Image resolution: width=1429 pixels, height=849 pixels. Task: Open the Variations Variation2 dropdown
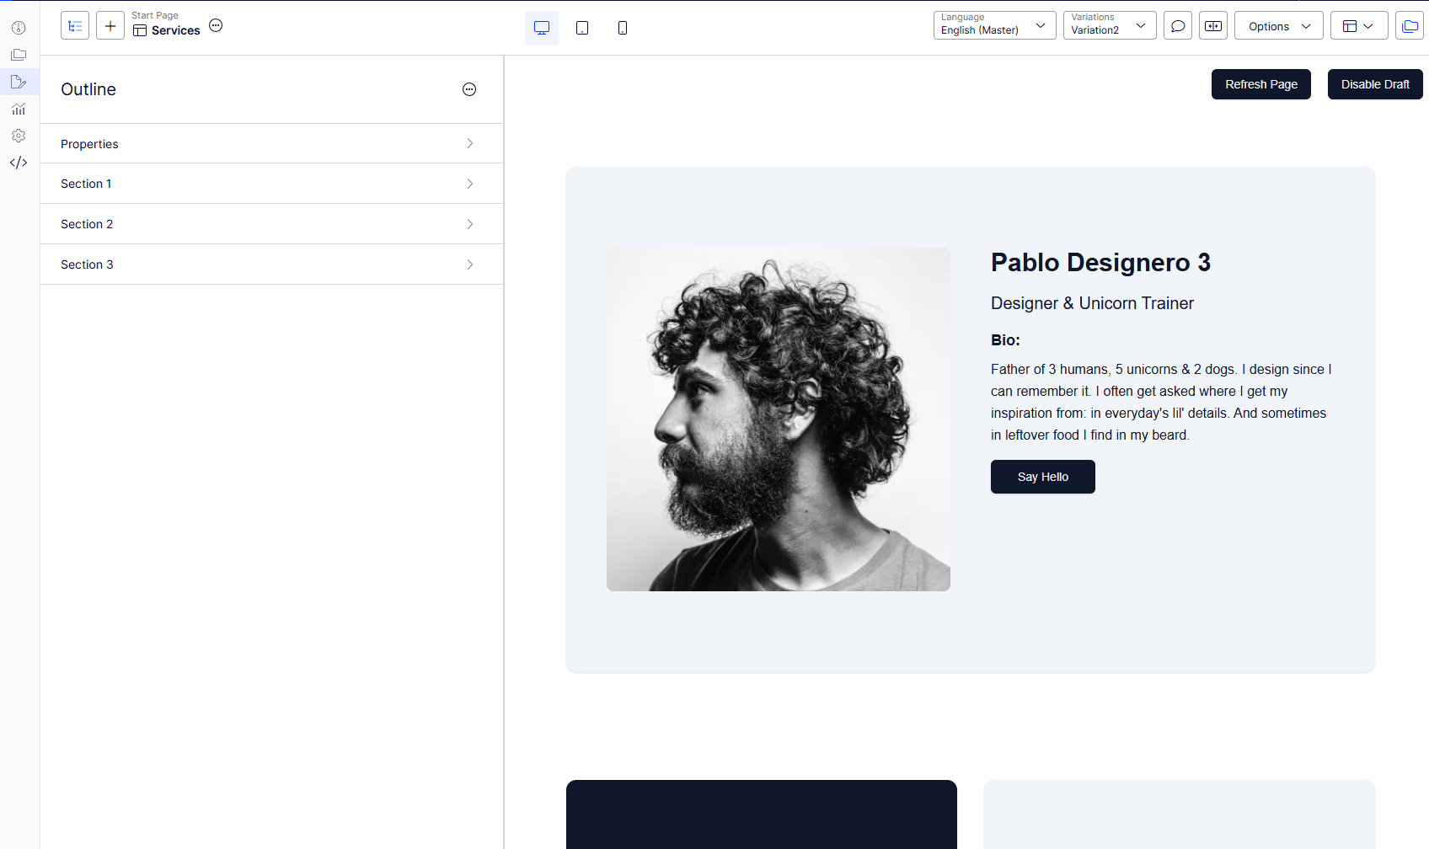[1110, 25]
